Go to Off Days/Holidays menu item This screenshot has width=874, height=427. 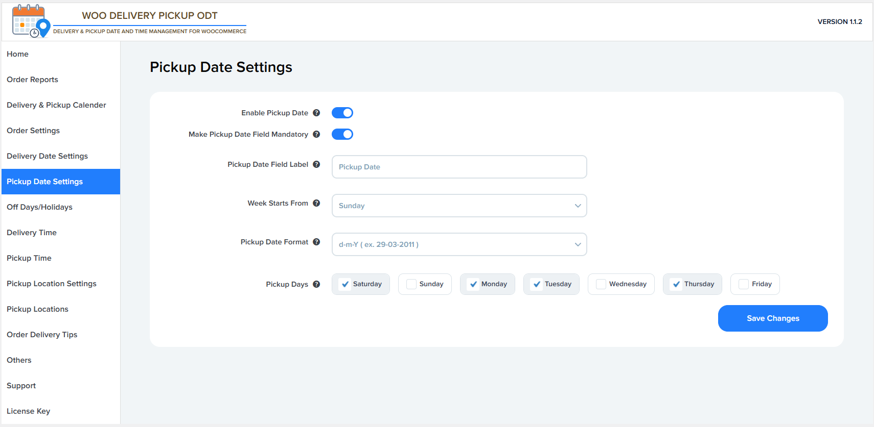pos(39,207)
